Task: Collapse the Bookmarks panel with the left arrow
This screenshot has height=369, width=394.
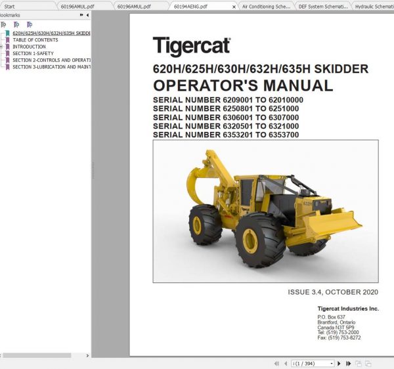Action: pos(87,15)
